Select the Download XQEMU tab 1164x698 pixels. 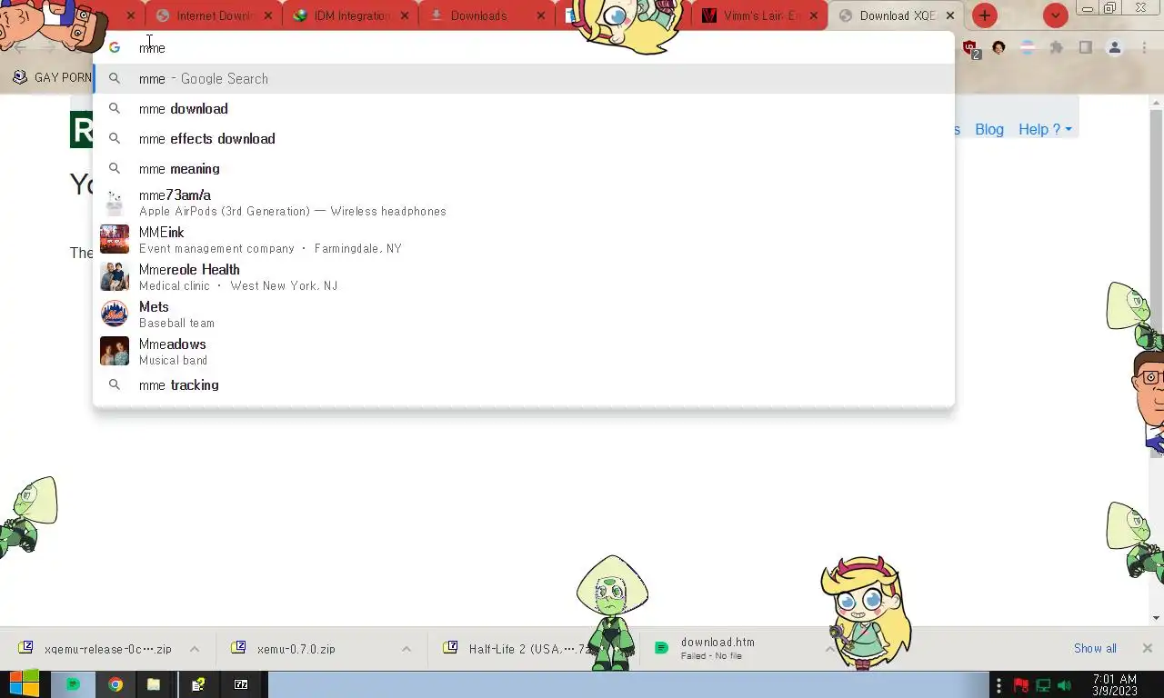click(897, 15)
